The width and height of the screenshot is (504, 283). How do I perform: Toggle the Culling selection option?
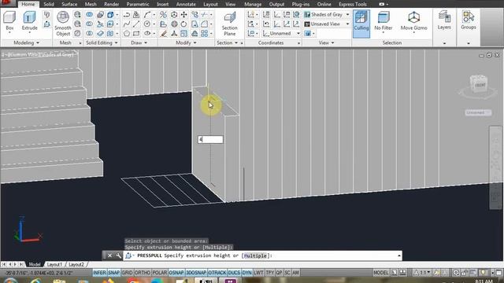tap(361, 24)
